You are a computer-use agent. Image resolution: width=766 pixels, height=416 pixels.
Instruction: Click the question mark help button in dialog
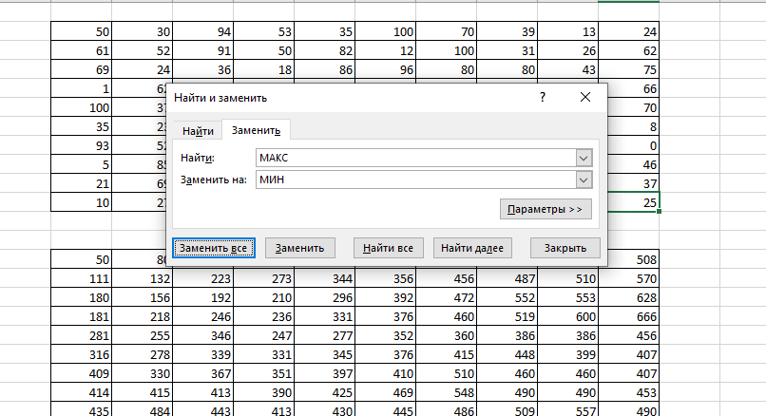pos(542,97)
